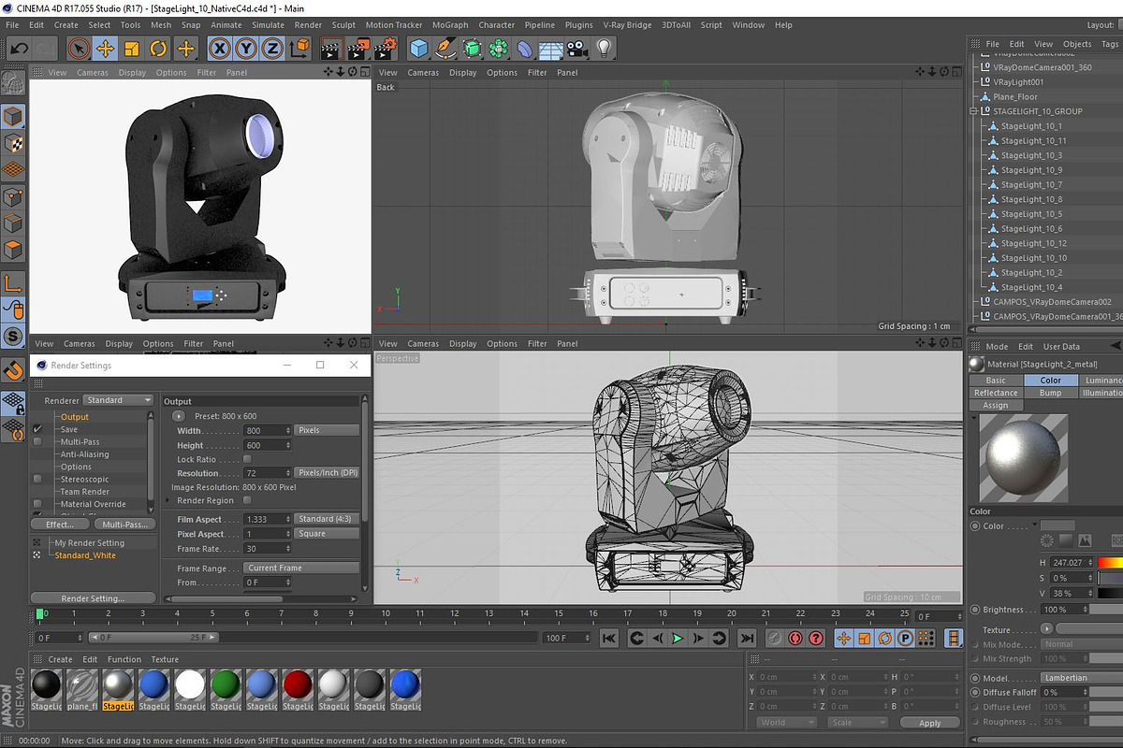The height and width of the screenshot is (748, 1123).
Task: Toggle autokeying red button
Action: pyautogui.click(x=795, y=638)
